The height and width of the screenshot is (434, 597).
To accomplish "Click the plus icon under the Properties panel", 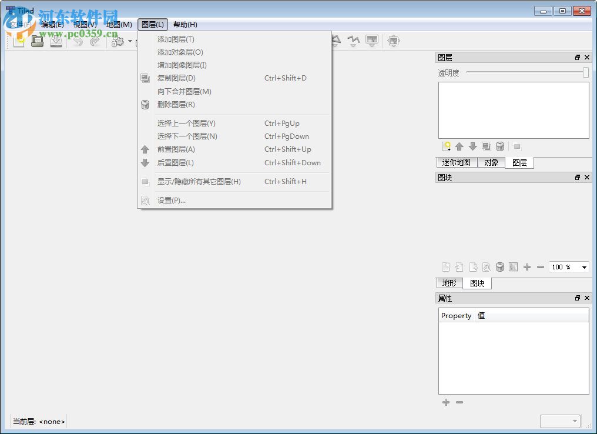I will click(x=446, y=402).
